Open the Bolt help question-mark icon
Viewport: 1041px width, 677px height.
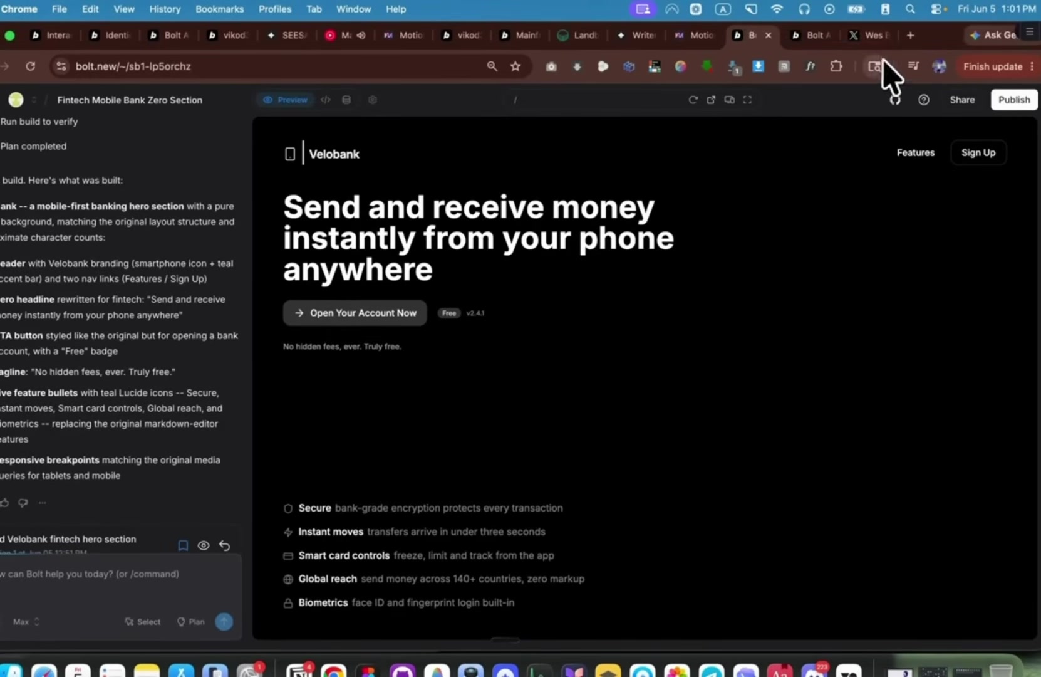924,100
